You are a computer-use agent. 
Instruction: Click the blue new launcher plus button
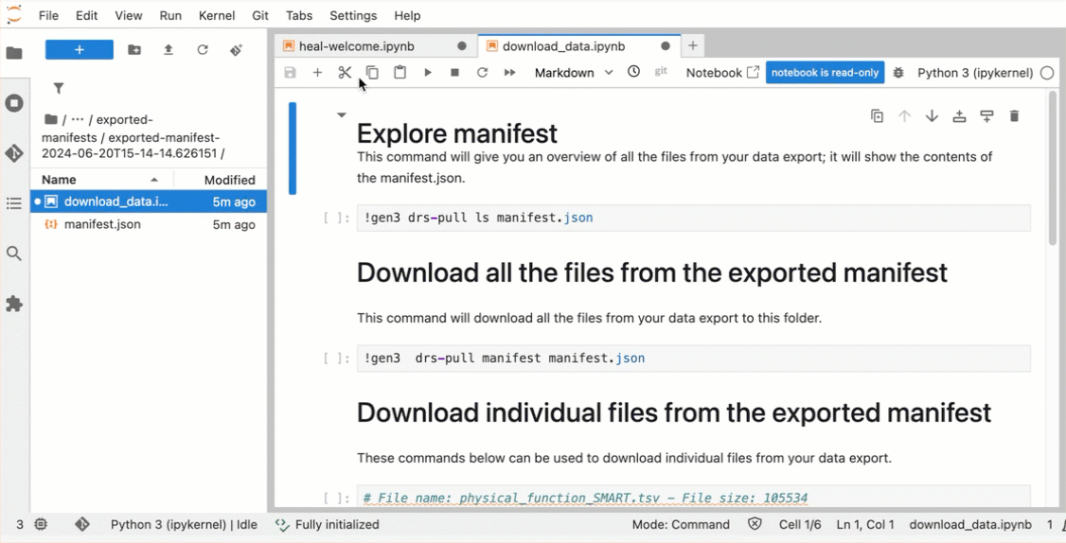click(x=79, y=49)
